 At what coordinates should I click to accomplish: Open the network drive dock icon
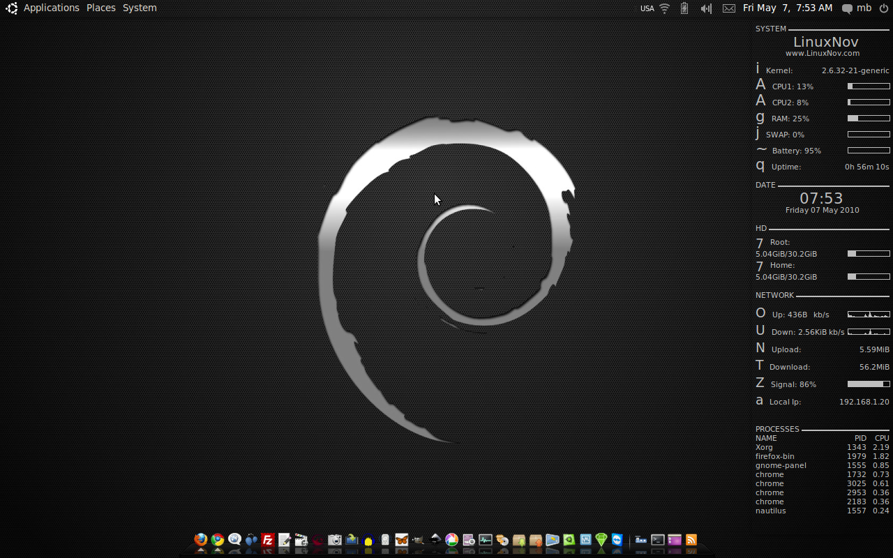[x=640, y=540]
